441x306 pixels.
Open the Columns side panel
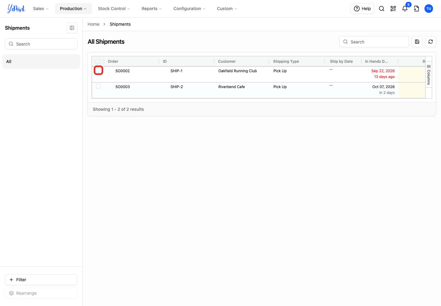coord(429,75)
